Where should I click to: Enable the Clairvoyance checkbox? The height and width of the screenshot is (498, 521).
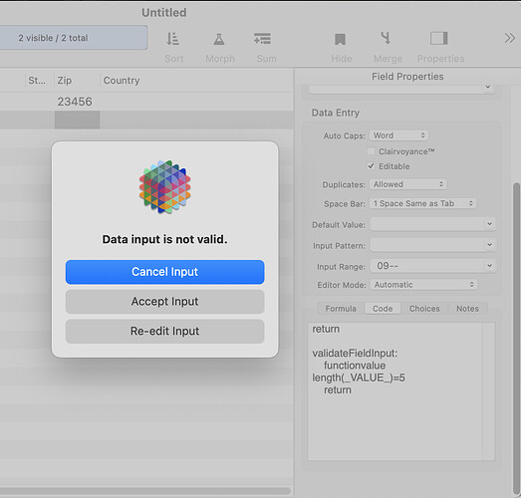click(x=371, y=151)
